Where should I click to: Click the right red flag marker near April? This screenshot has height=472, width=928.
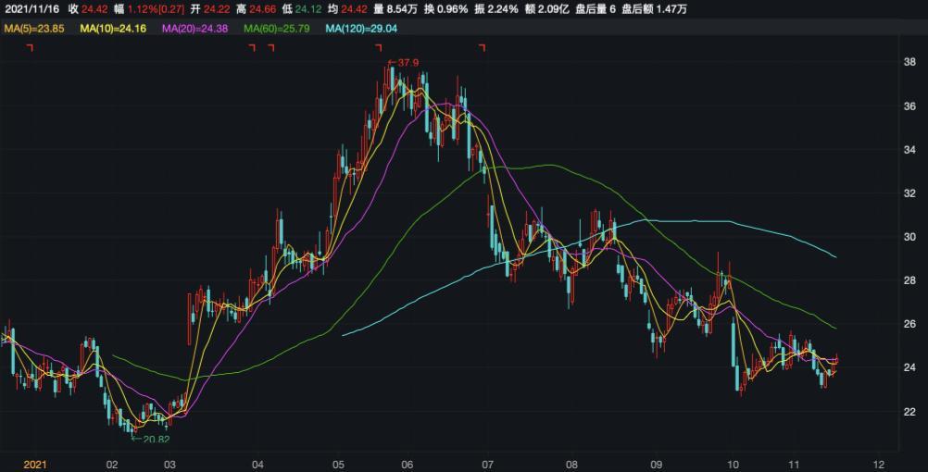tap(271, 47)
